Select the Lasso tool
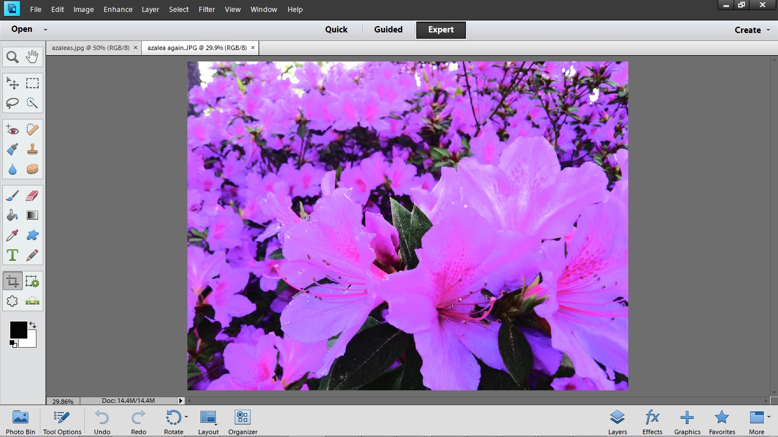 [13, 103]
